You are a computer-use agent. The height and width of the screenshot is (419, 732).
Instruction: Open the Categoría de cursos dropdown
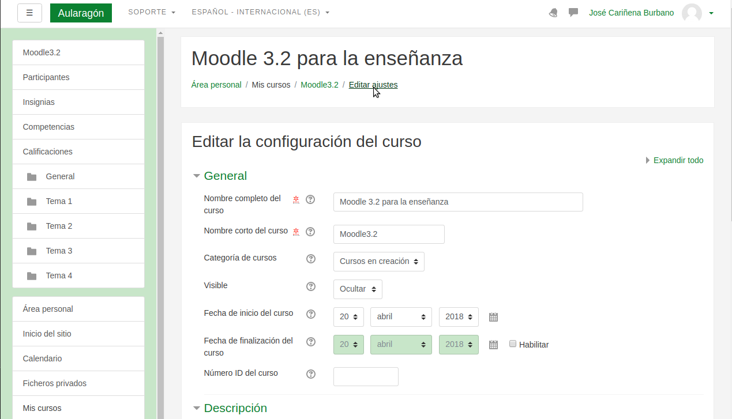tap(379, 262)
